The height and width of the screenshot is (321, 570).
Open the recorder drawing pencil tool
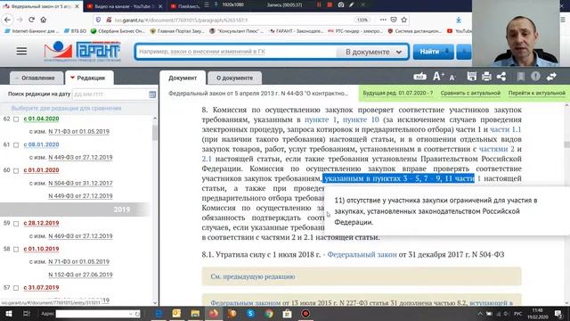[x=352, y=4]
